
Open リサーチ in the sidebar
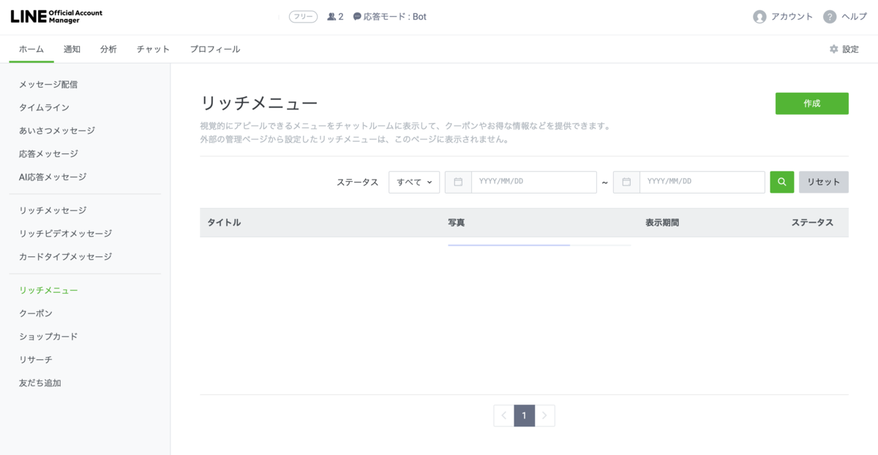pyautogui.click(x=36, y=360)
